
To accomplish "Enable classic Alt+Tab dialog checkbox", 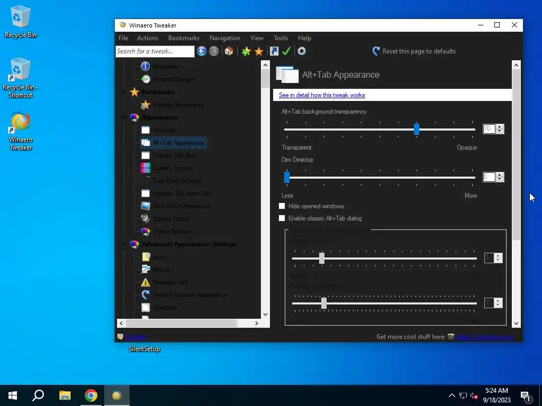I will [282, 218].
